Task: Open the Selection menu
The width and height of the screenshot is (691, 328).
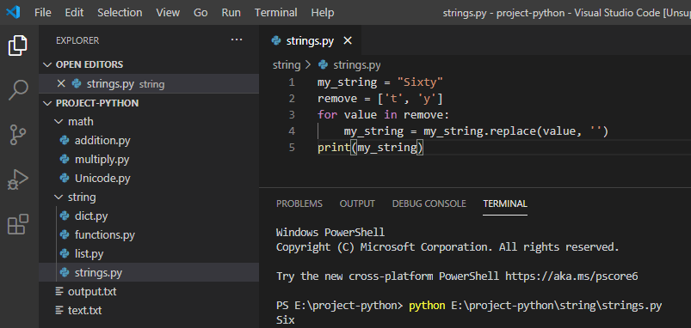Action: coord(120,12)
